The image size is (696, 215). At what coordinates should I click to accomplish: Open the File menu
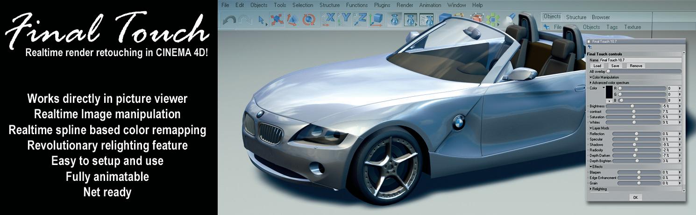tap(225, 5)
